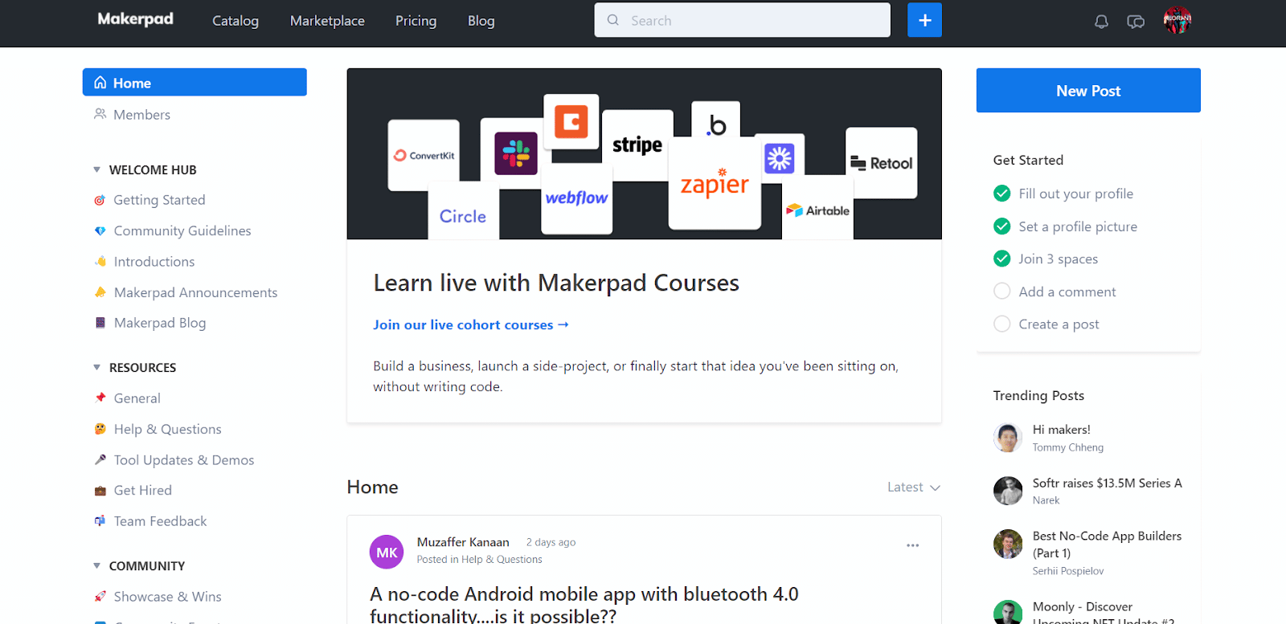Open Members in the sidebar
The height and width of the screenshot is (624, 1286).
pyautogui.click(x=141, y=115)
